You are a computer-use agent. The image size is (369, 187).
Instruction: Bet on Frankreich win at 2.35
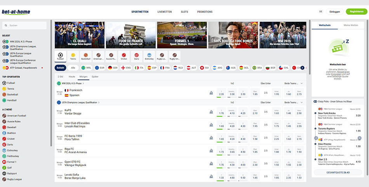pyautogui.click(x=221, y=93)
